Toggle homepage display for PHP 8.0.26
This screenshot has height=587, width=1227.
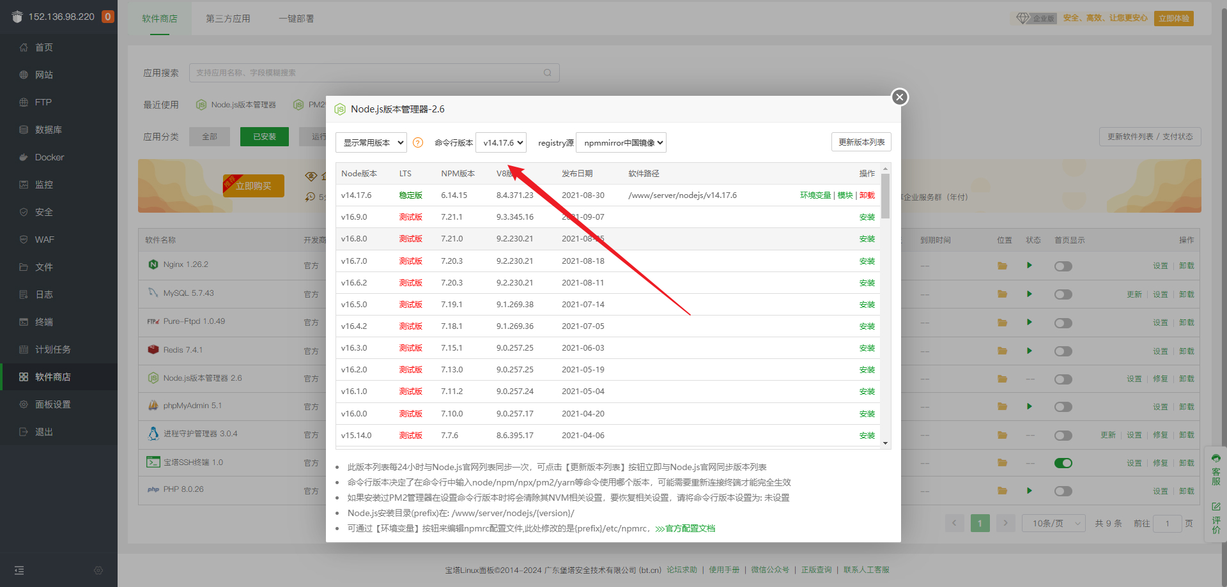1063,491
